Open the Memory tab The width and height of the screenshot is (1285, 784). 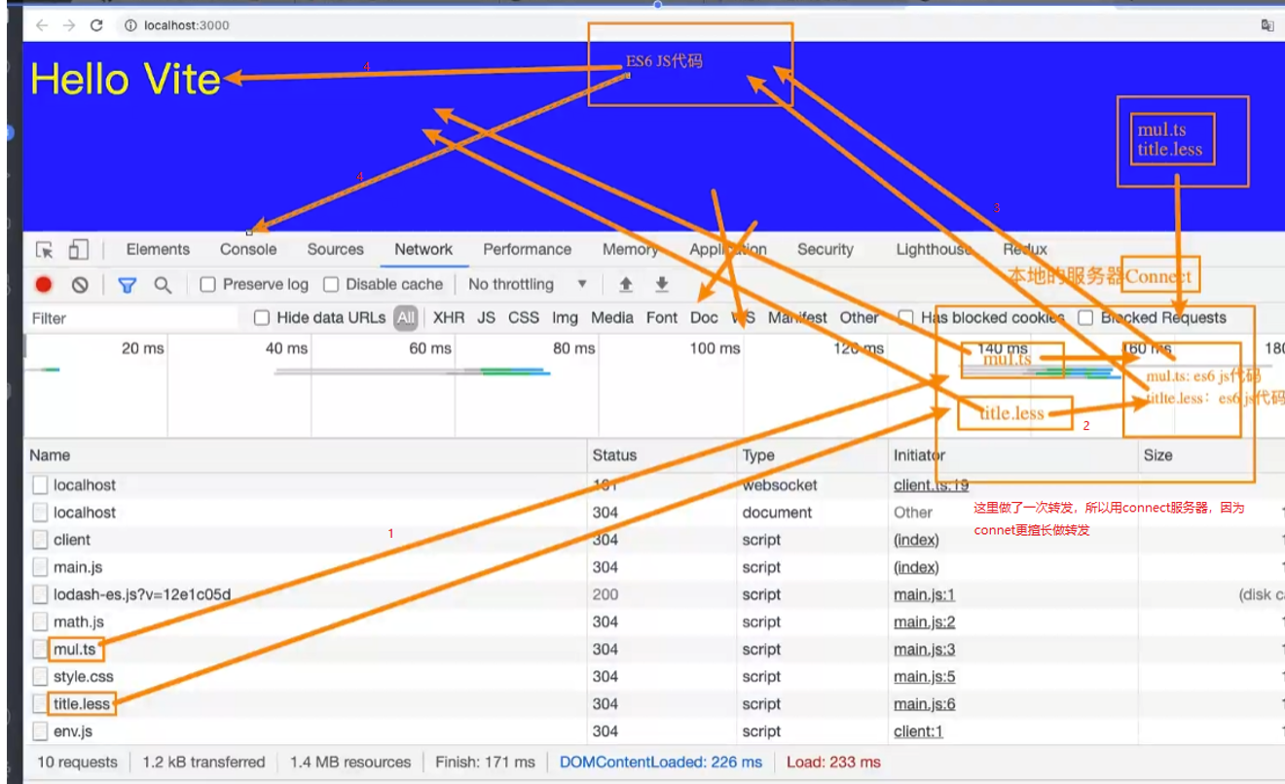[x=630, y=250]
